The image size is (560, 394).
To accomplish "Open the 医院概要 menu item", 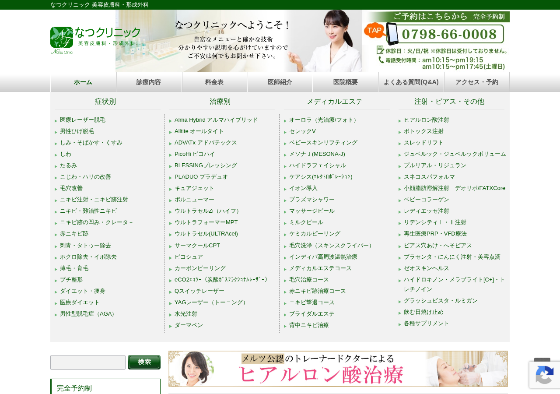I will tap(346, 82).
